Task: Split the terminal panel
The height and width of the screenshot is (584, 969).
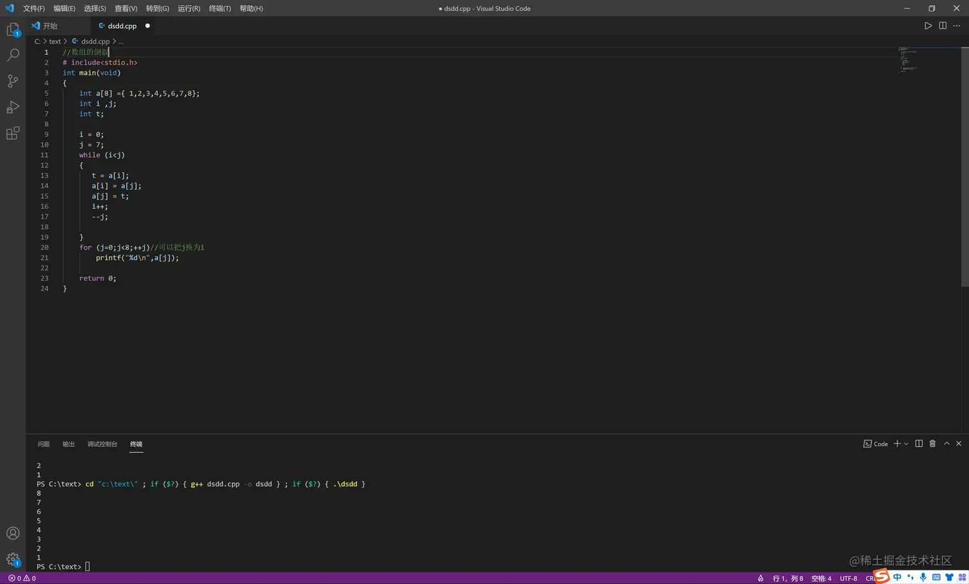Action: click(x=919, y=444)
